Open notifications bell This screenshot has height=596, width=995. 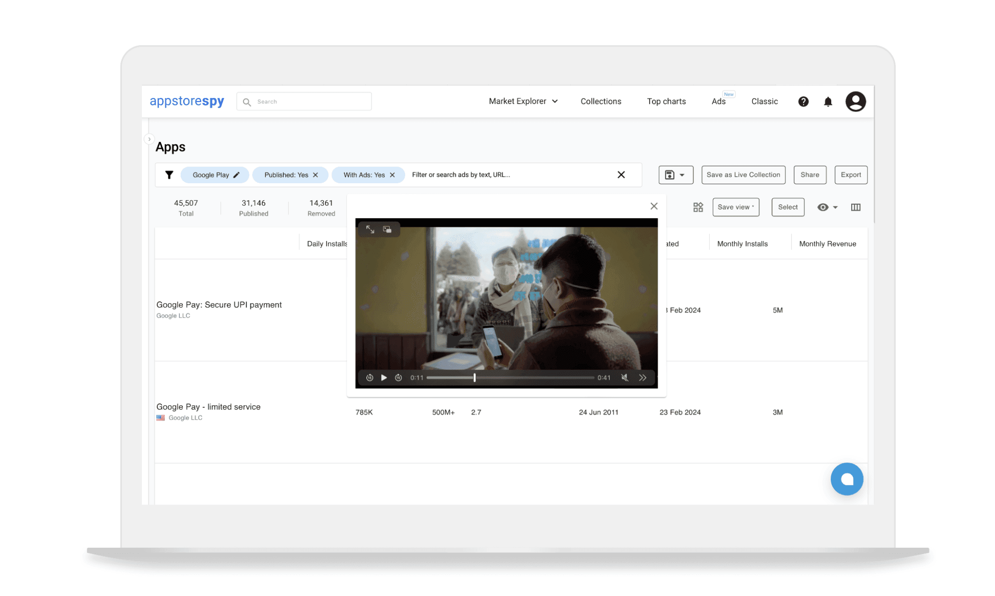point(828,102)
